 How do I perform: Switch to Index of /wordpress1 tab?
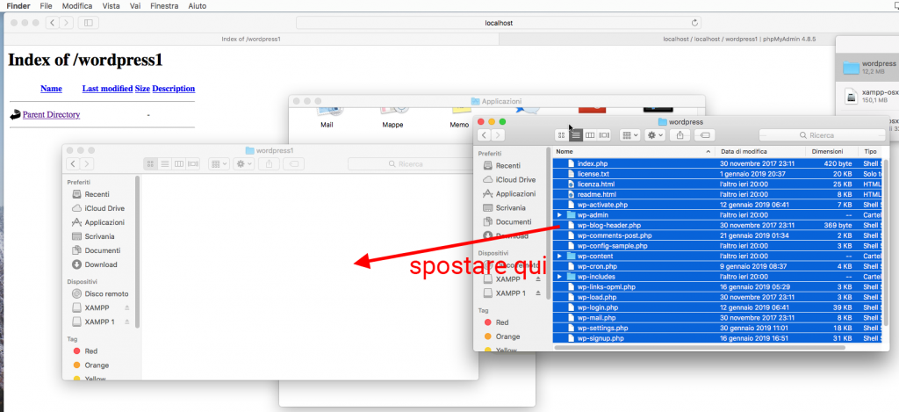click(x=251, y=39)
